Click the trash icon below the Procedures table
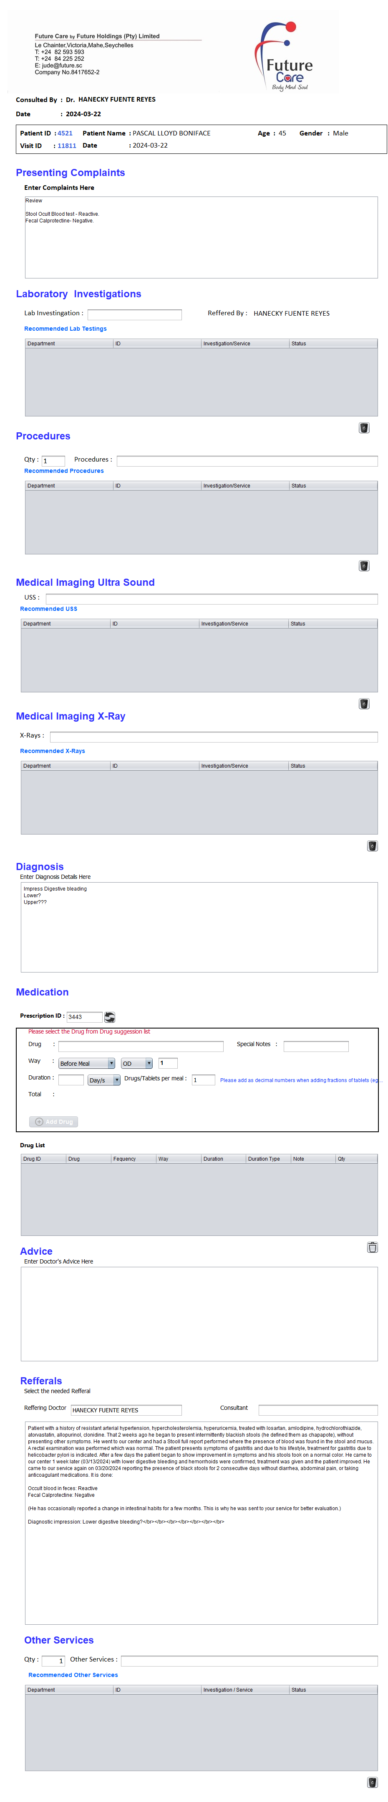Screen dimensions: 388x1802 363,565
